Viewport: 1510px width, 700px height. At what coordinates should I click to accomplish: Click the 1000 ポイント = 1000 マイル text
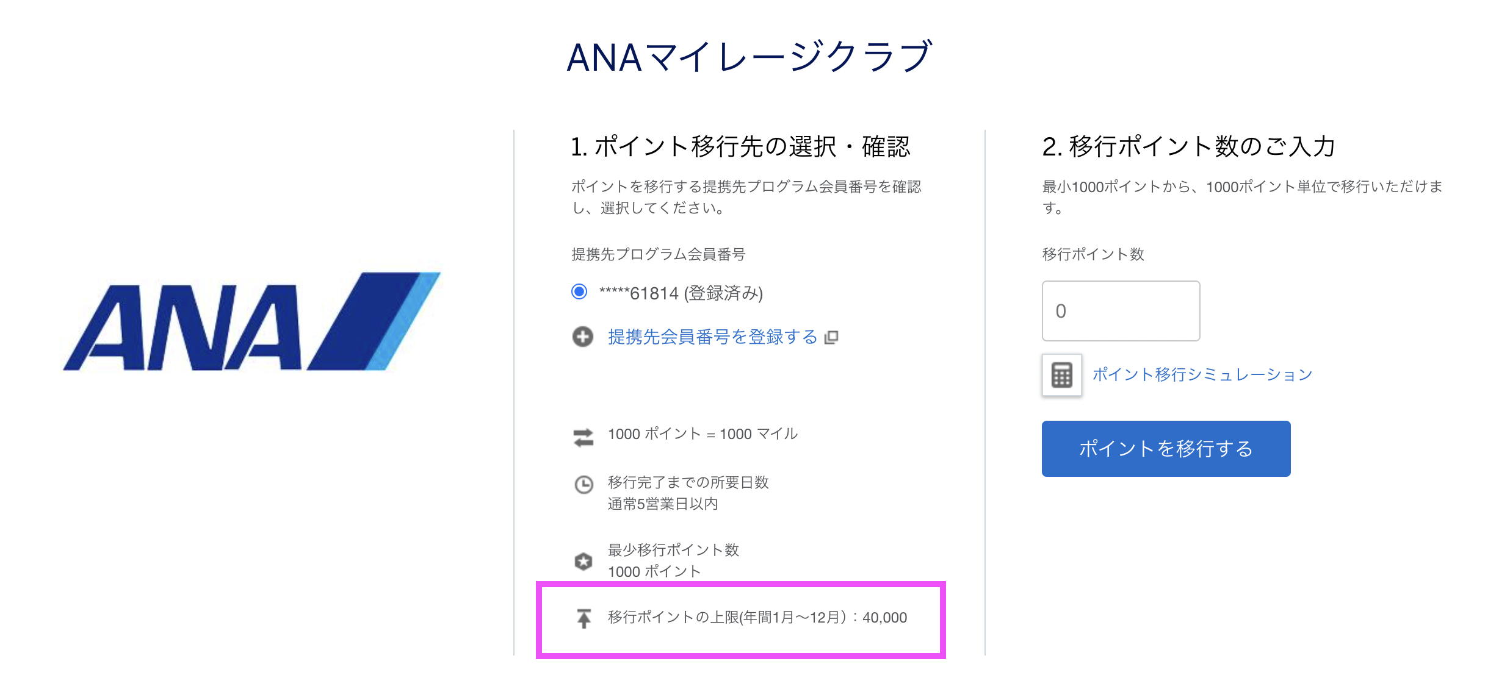[701, 434]
